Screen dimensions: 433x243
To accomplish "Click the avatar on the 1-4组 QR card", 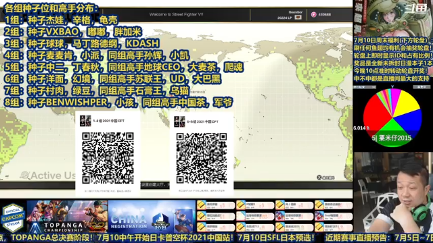I will click(x=85, y=121).
